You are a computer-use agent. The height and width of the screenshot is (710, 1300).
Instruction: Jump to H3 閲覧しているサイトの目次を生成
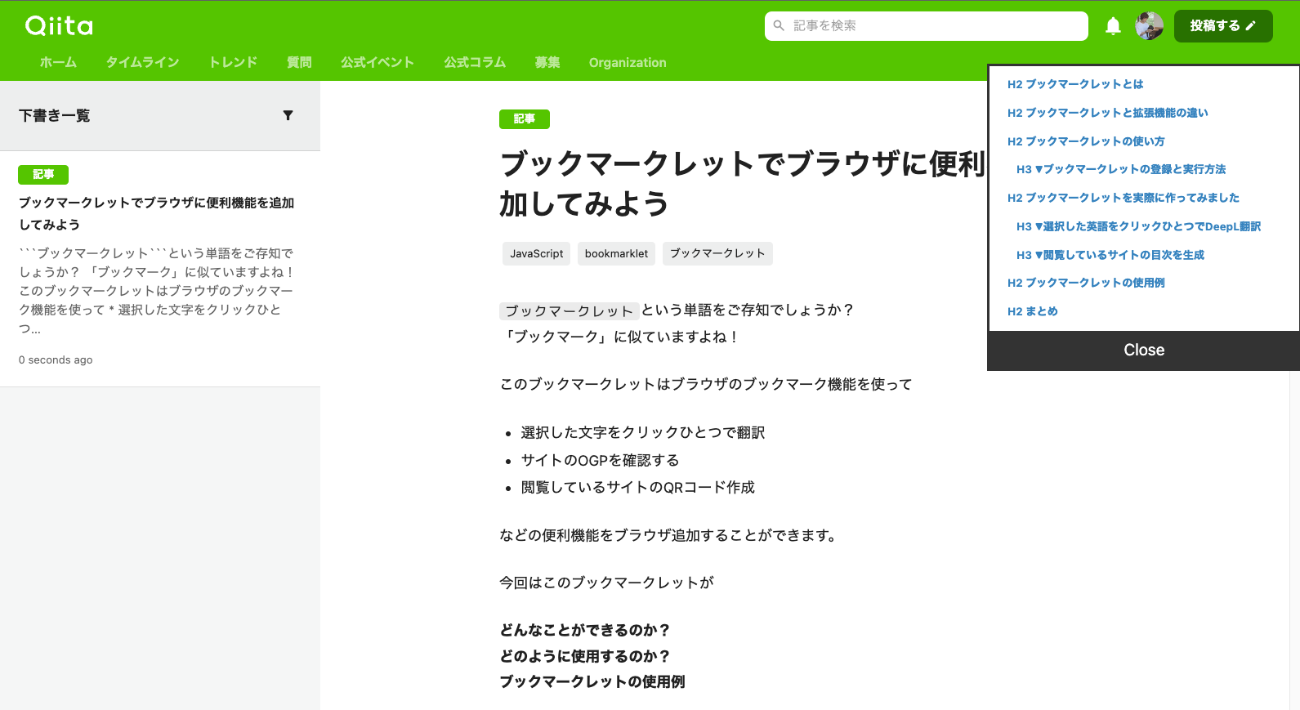pyautogui.click(x=1110, y=255)
